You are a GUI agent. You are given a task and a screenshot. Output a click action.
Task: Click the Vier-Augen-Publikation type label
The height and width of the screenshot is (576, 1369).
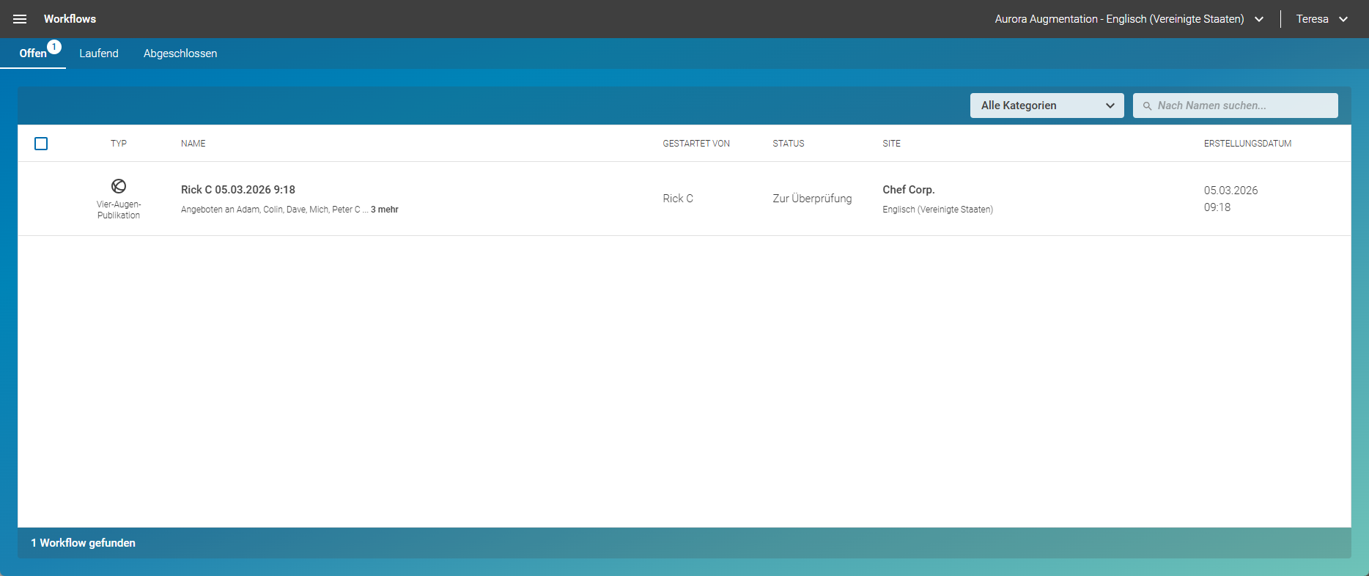pos(119,210)
